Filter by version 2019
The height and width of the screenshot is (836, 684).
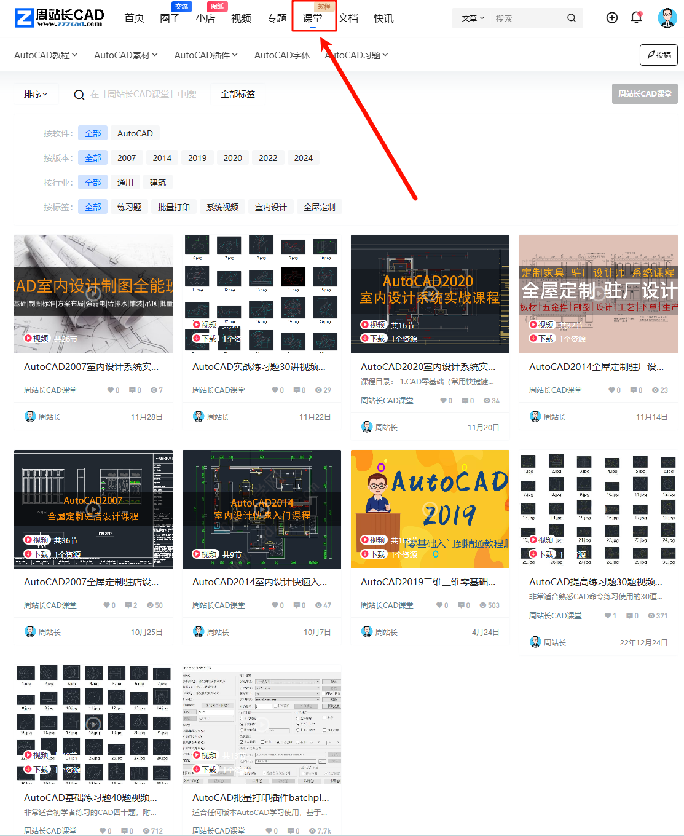point(197,158)
